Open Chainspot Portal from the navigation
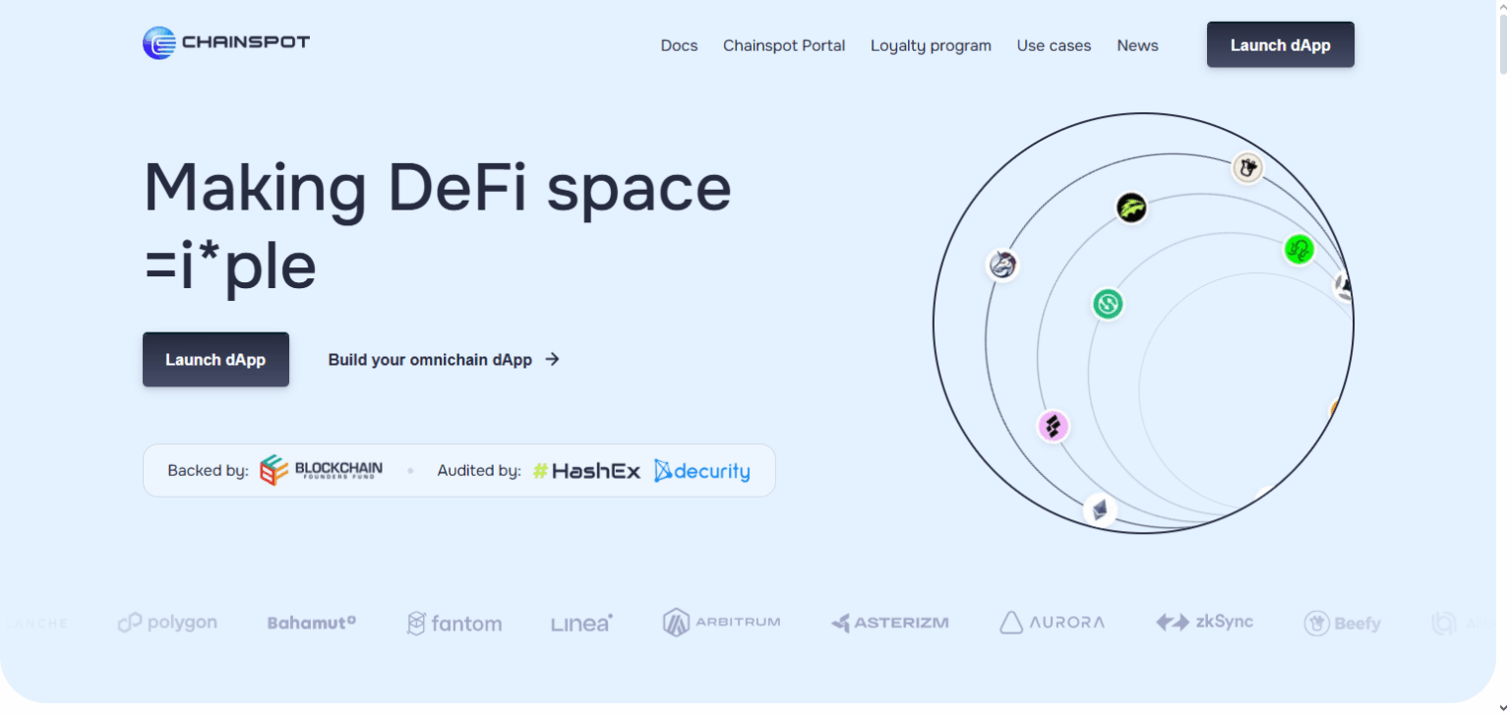 click(783, 45)
